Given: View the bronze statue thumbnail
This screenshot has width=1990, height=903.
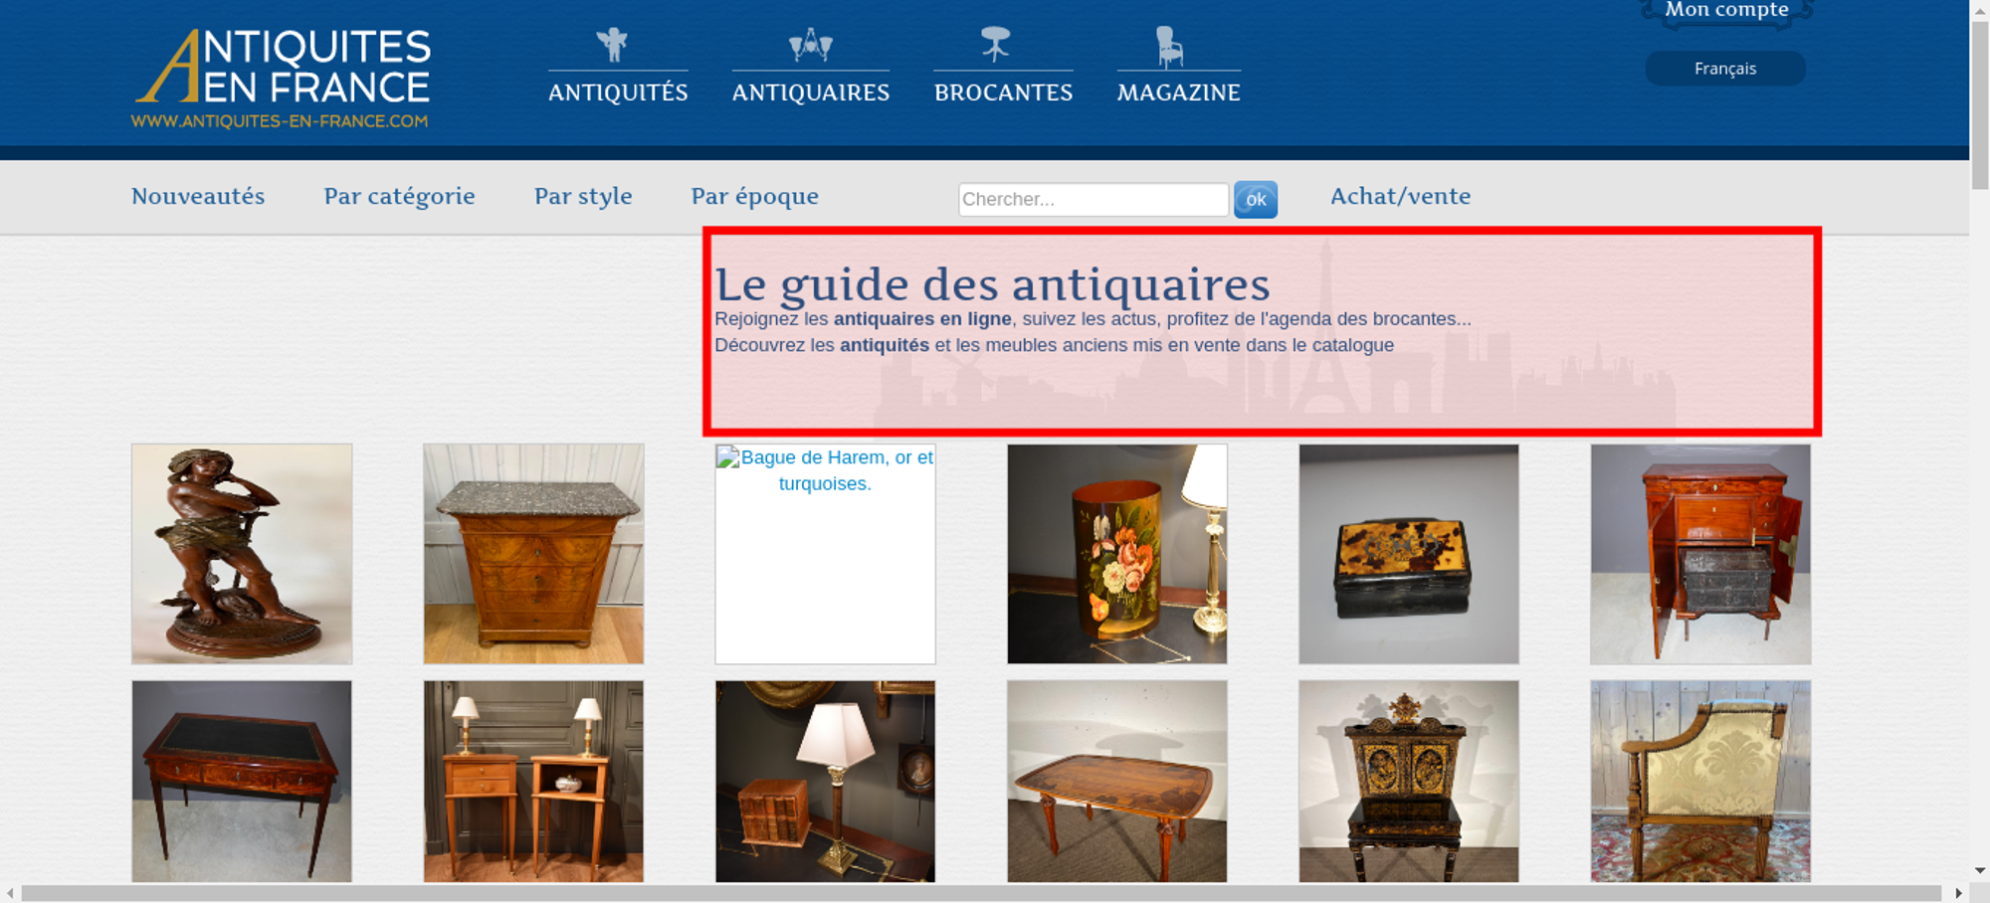Looking at the screenshot, I should (x=242, y=554).
